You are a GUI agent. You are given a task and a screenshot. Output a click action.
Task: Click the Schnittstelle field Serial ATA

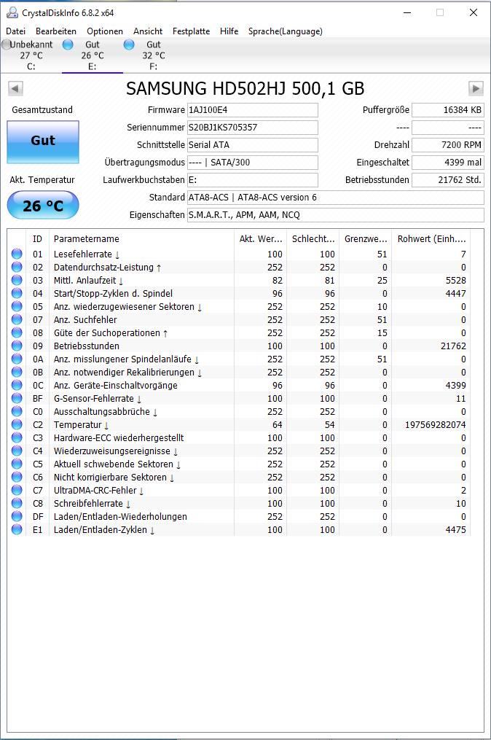click(x=252, y=145)
